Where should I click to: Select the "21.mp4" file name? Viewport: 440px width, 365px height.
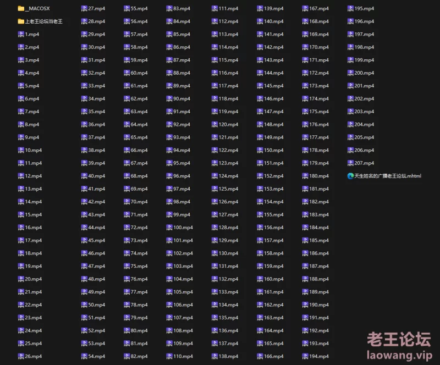tap(34, 292)
